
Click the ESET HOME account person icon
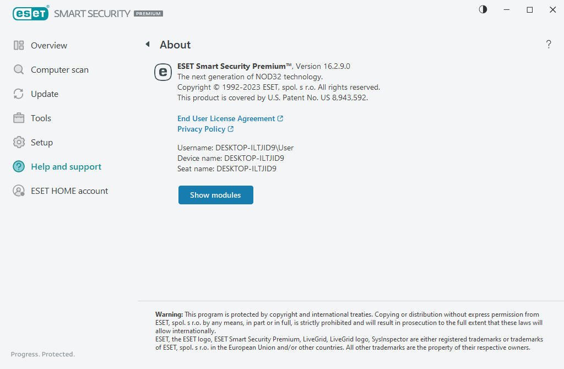19,191
